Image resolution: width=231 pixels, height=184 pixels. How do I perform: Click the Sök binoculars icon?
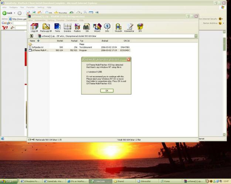tap(87, 28)
